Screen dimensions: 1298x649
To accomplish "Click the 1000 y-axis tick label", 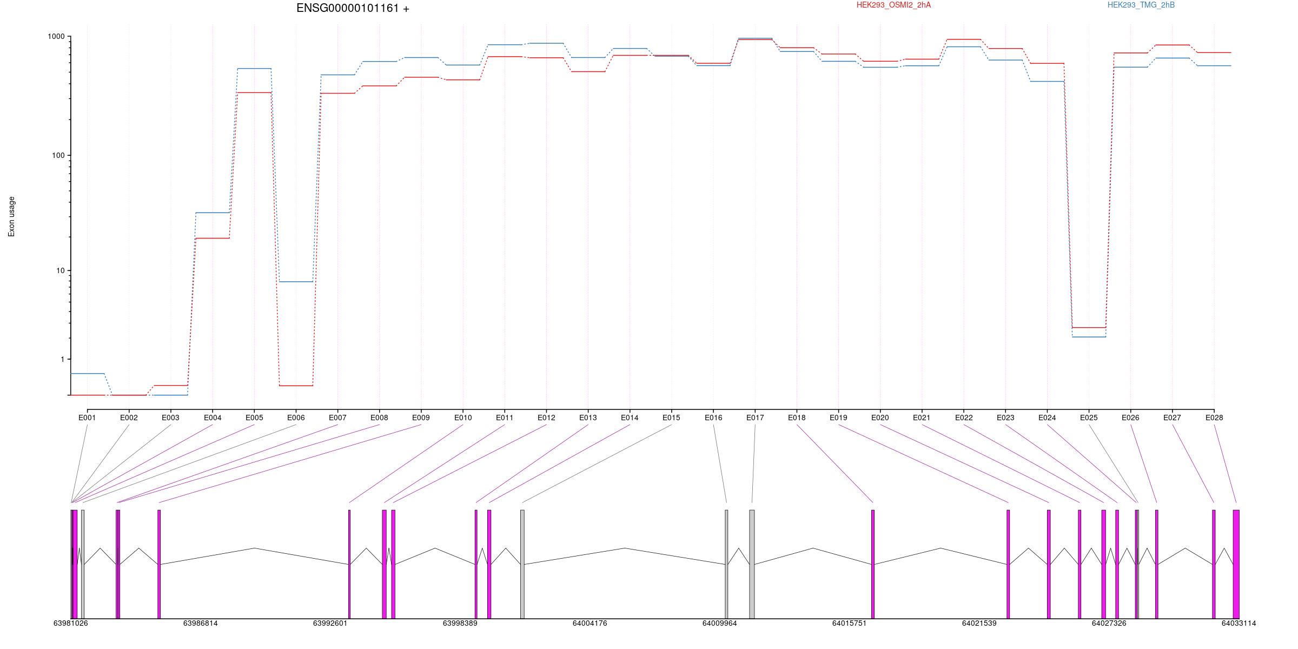I will pyautogui.click(x=56, y=37).
